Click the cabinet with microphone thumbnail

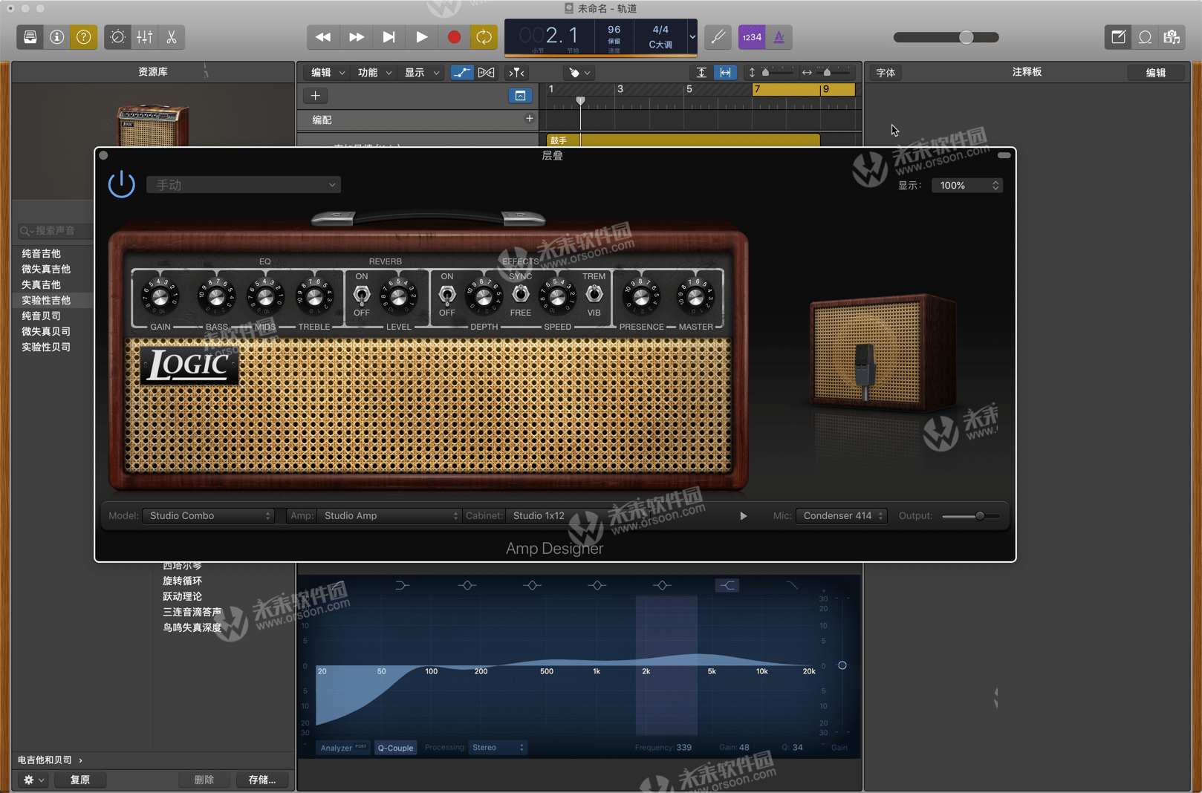882,351
